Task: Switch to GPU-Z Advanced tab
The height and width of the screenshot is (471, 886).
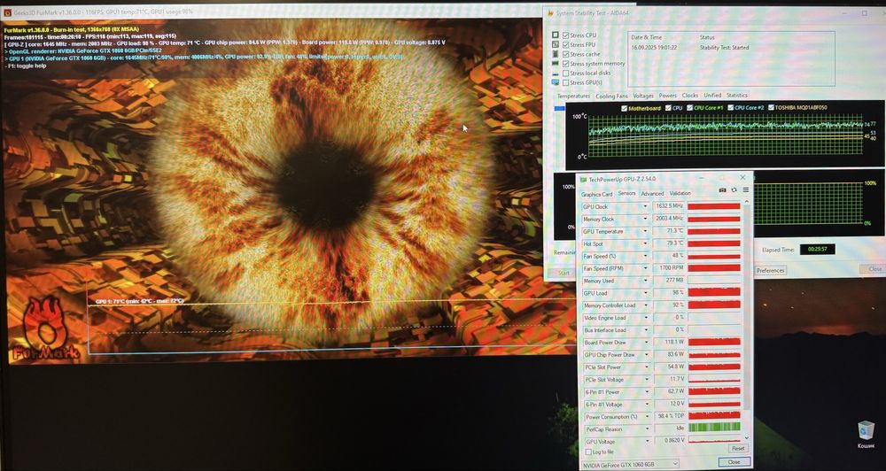Action: 652,194
